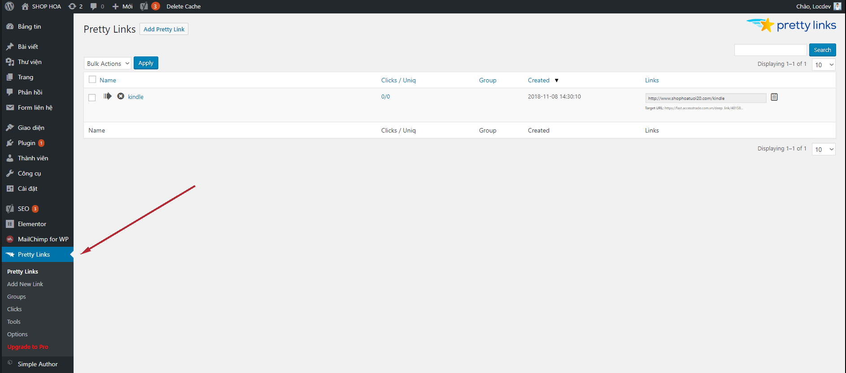Open the kindle link name
The height and width of the screenshot is (373, 846).
click(136, 97)
